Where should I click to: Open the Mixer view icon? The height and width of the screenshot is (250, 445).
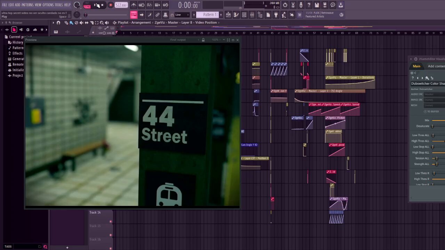coord(252,15)
